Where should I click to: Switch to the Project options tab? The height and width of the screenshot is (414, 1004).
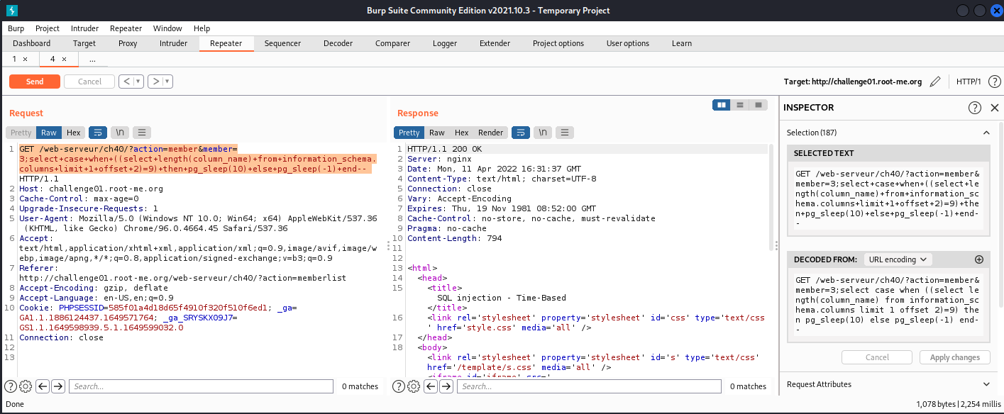pyautogui.click(x=558, y=43)
